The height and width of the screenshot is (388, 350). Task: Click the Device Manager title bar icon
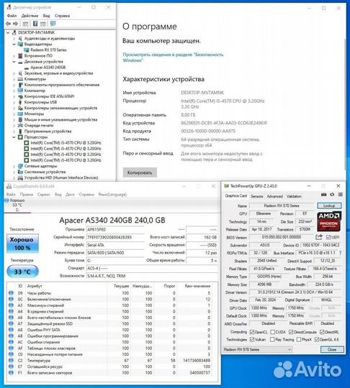coord(9,7)
